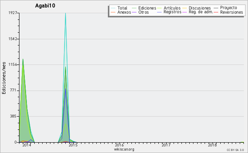This screenshot has width=248, height=153.
Task: Click the Reg. de adm. legend label
Action: 201,12
